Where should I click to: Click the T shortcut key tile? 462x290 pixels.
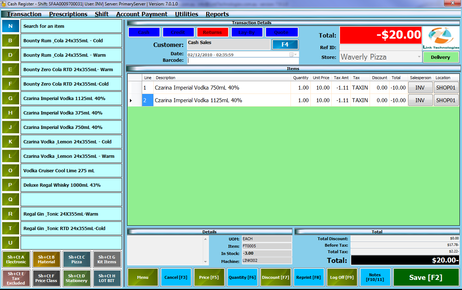click(x=10, y=228)
